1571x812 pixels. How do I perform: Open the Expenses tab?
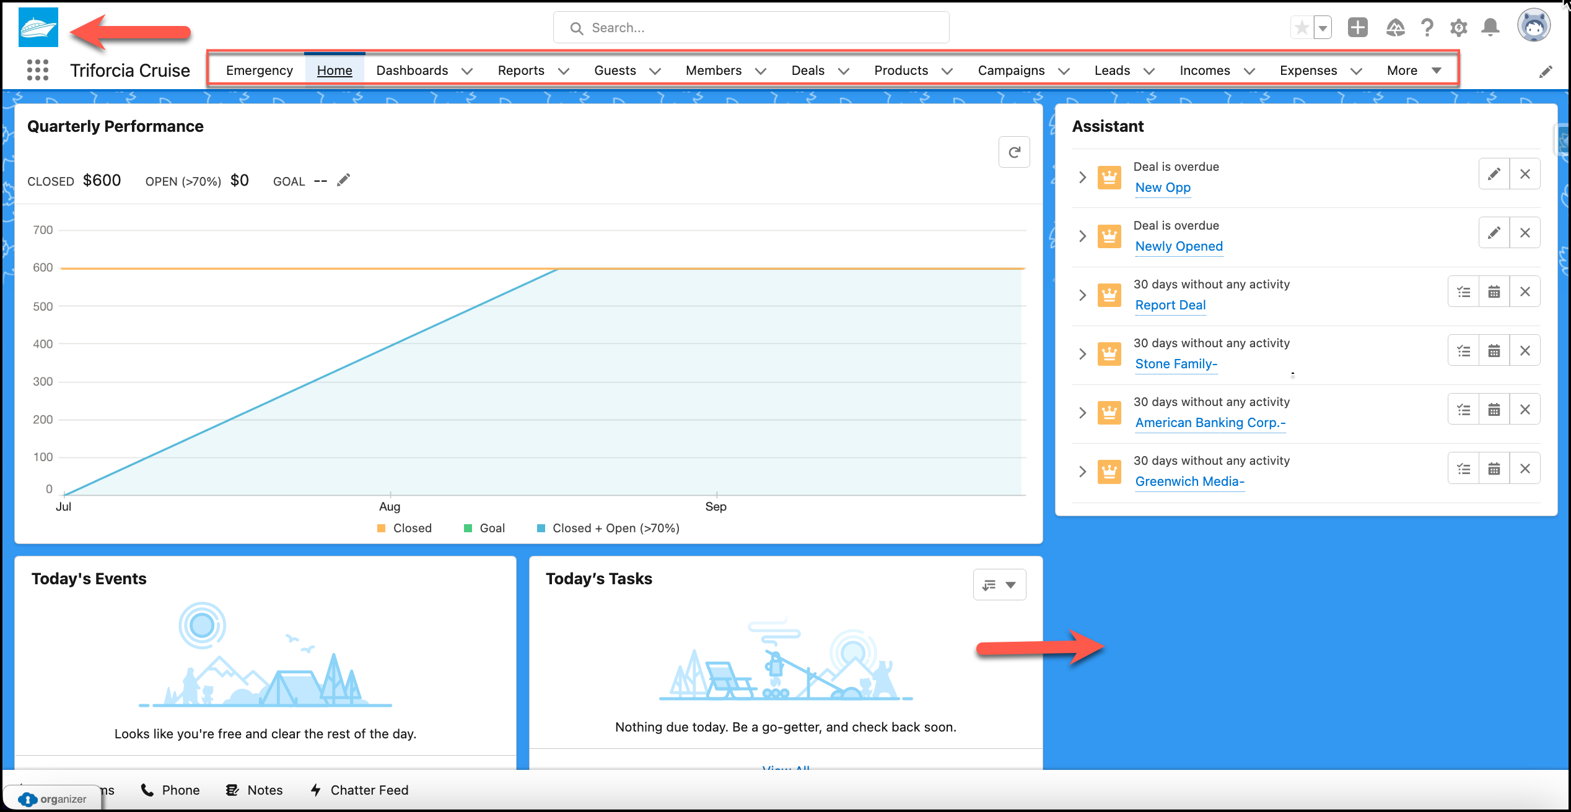coord(1308,71)
